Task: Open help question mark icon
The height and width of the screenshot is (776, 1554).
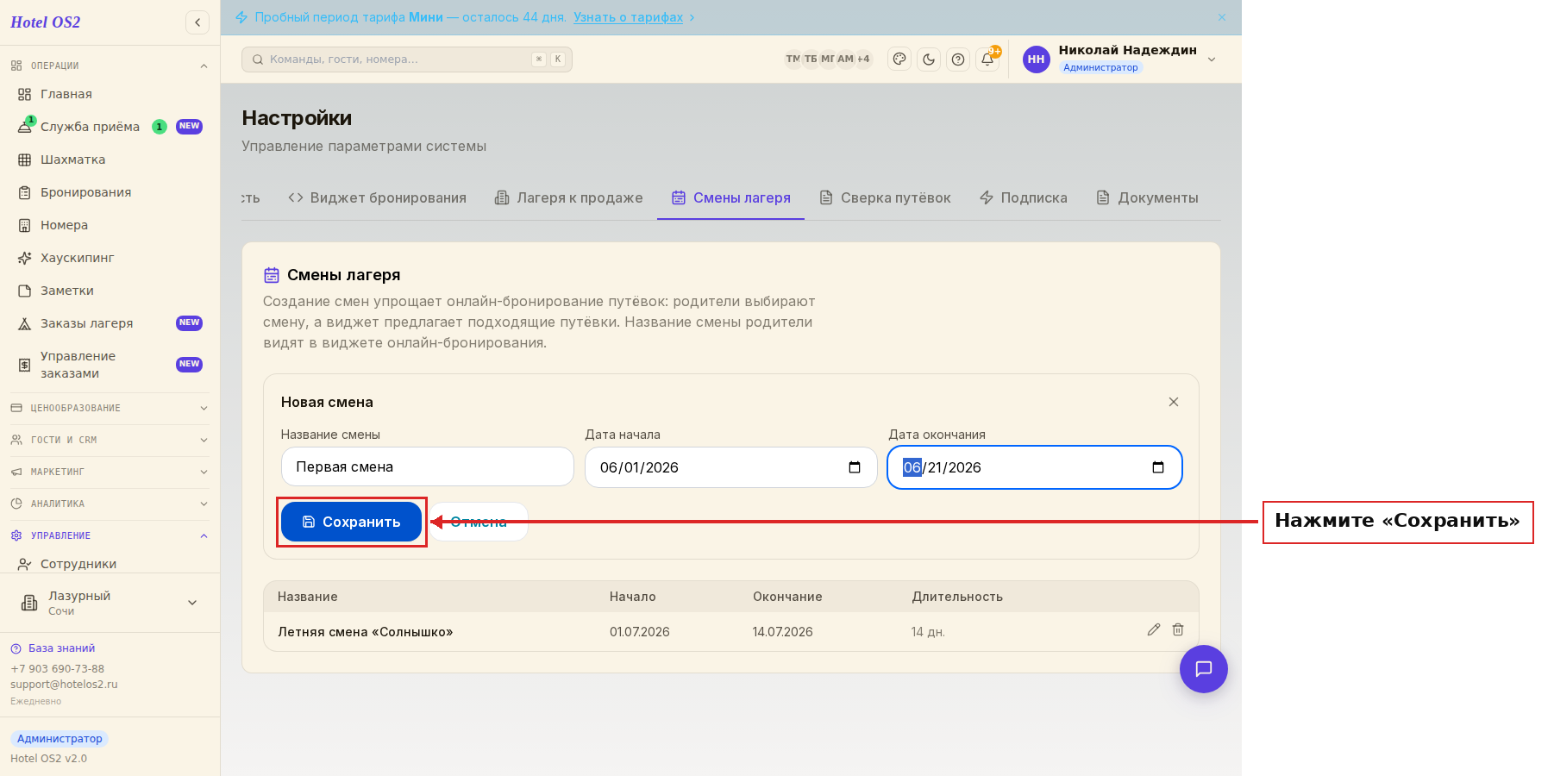Action: tap(958, 59)
